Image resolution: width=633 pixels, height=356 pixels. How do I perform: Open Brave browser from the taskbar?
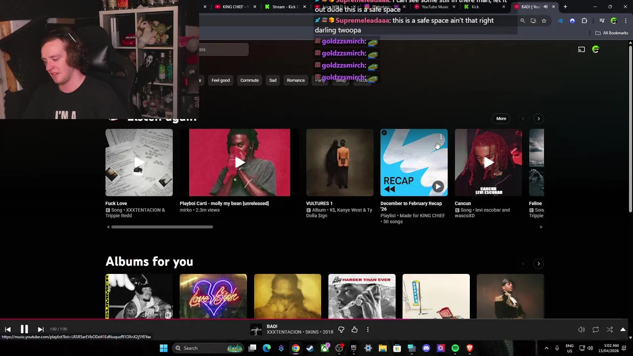pos(469,348)
